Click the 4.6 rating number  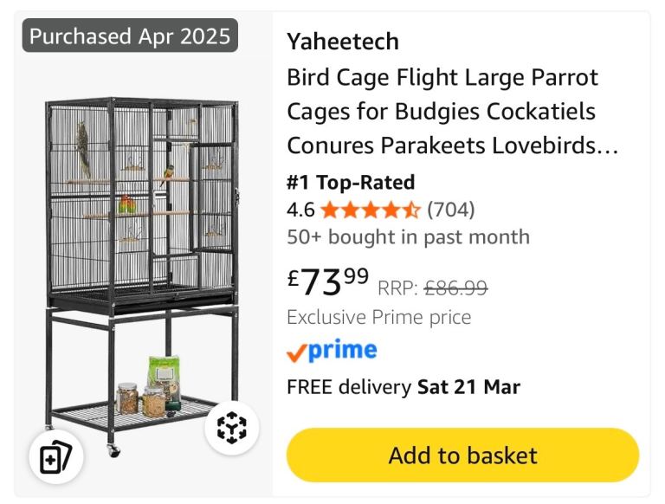[x=300, y=210]
